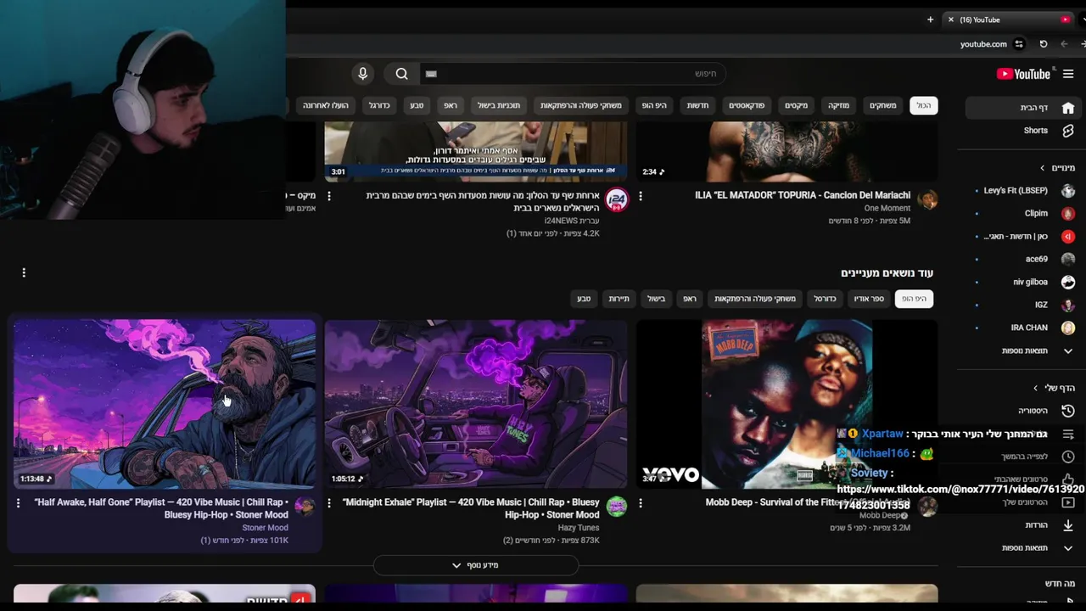This screenshot has width=1086, height=611.
Task: Select משחקי פעולה והרפתקאות chip in top row
Action: click(x=581, y=105)
